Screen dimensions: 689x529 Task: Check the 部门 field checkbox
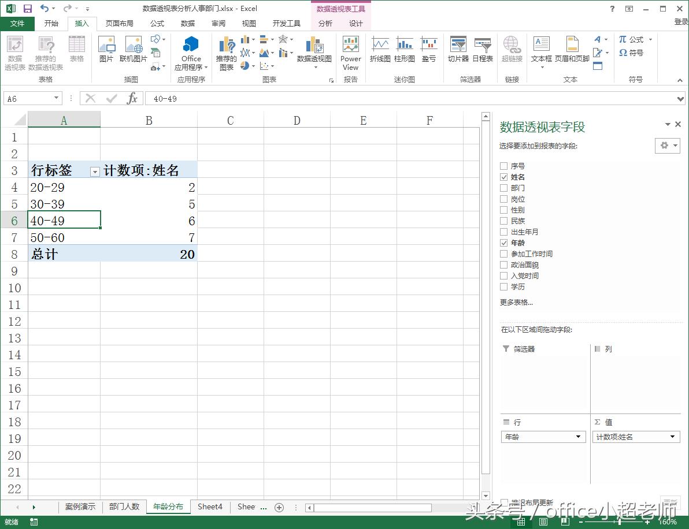pos(504,188)
